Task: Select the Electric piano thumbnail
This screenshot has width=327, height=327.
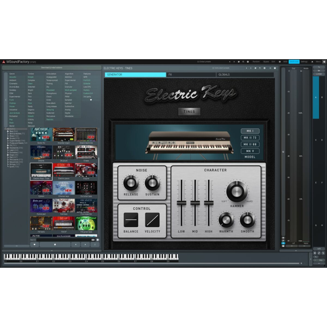Action: pyautogui.click(x=64, y=171)
